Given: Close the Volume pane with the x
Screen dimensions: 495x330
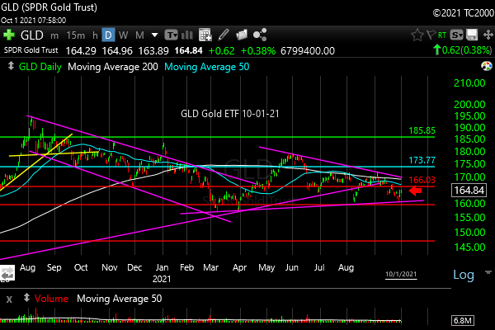Looking at the screenshot, I should pyautogui.click(x=9, y=299).
